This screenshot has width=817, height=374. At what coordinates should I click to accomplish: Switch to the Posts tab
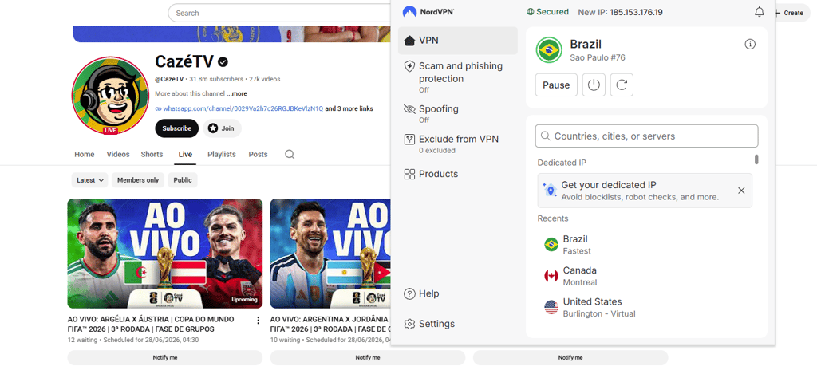pyautogui.click(x=258, y=154)
